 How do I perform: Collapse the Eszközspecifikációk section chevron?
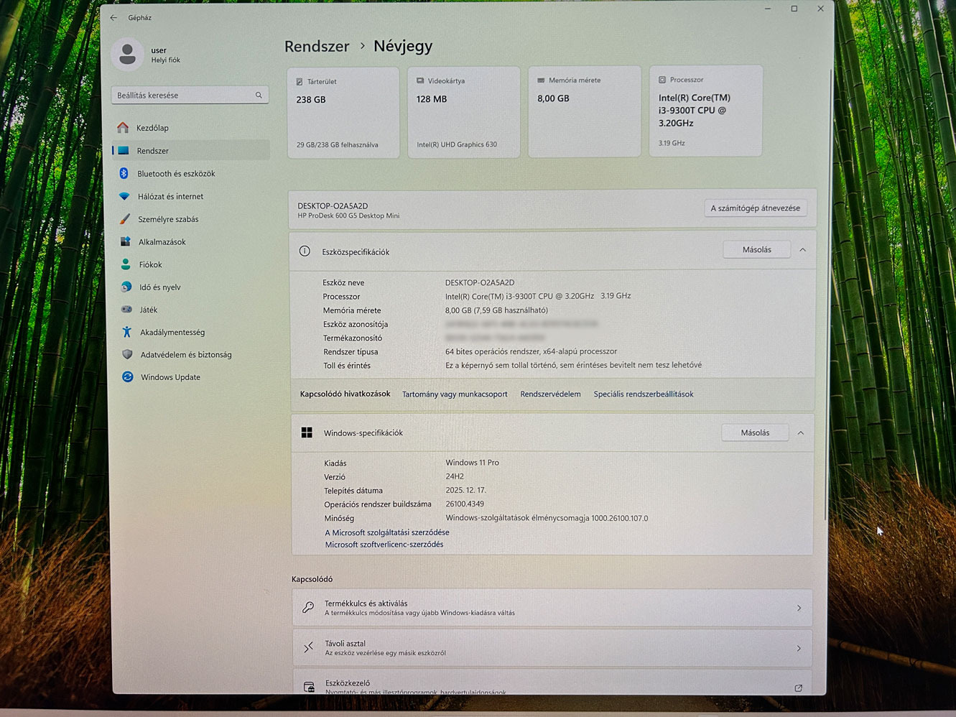[802, 249]
